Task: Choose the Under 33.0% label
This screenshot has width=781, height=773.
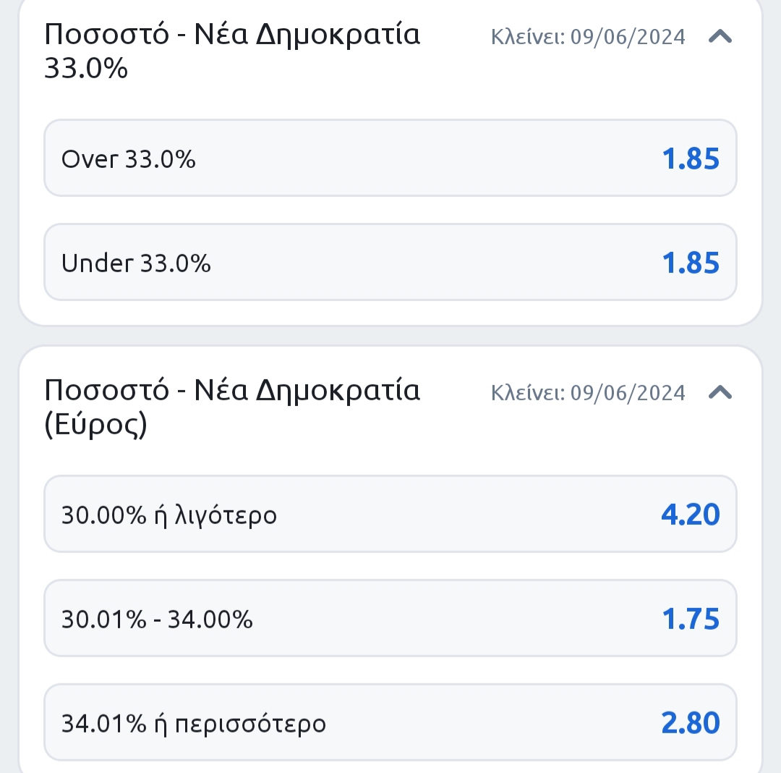Action: (136, 263)
